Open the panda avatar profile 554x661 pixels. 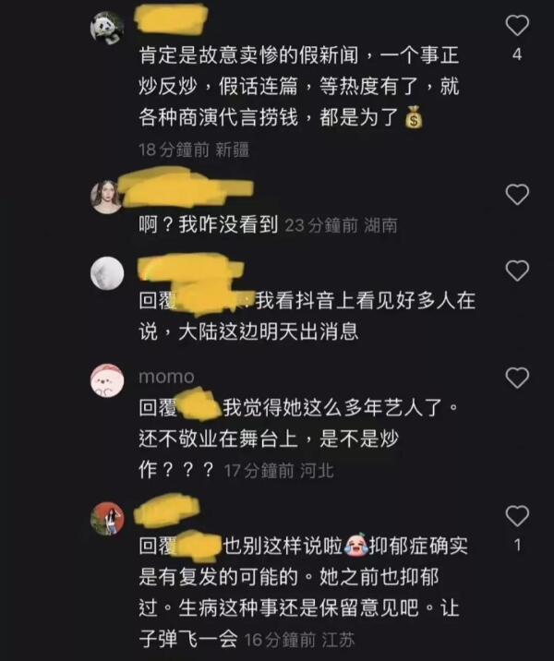(x=107, y=28)
